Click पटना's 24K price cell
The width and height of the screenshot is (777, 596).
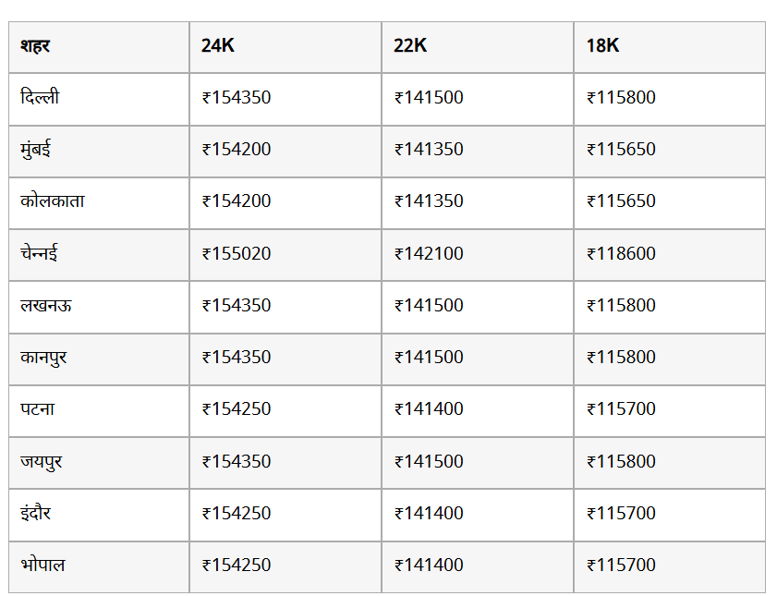pyautogui.click(x=237, y=408)
